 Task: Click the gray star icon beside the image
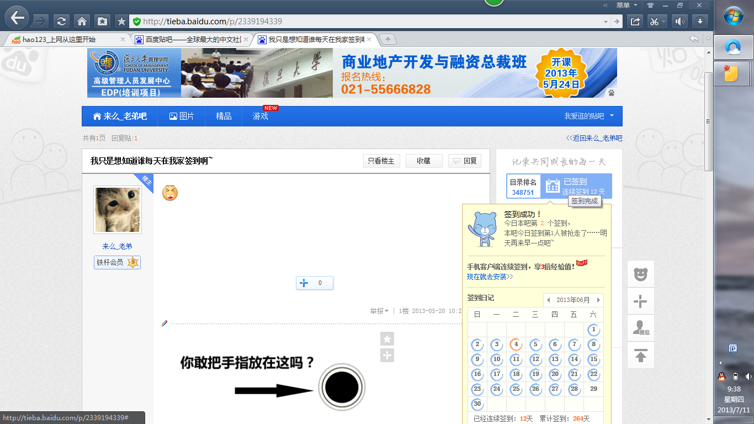click(x=387, y=338)
